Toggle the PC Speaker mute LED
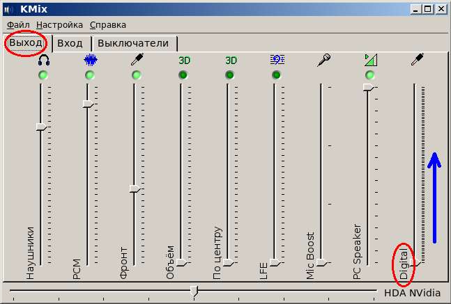 [x=369, y=75]
